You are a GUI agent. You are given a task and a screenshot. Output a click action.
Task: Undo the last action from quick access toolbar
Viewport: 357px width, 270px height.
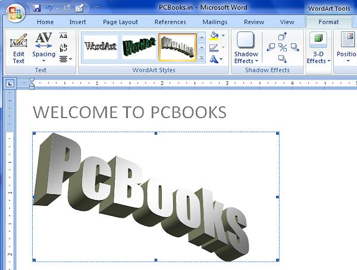pos(49,8)
